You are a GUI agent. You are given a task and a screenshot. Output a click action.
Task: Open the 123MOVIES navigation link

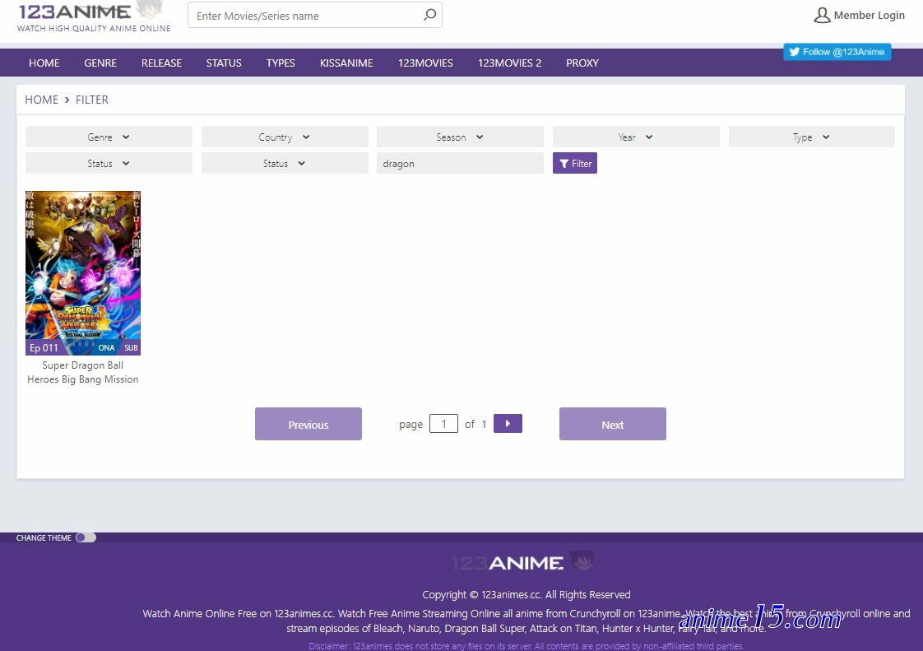425,63
